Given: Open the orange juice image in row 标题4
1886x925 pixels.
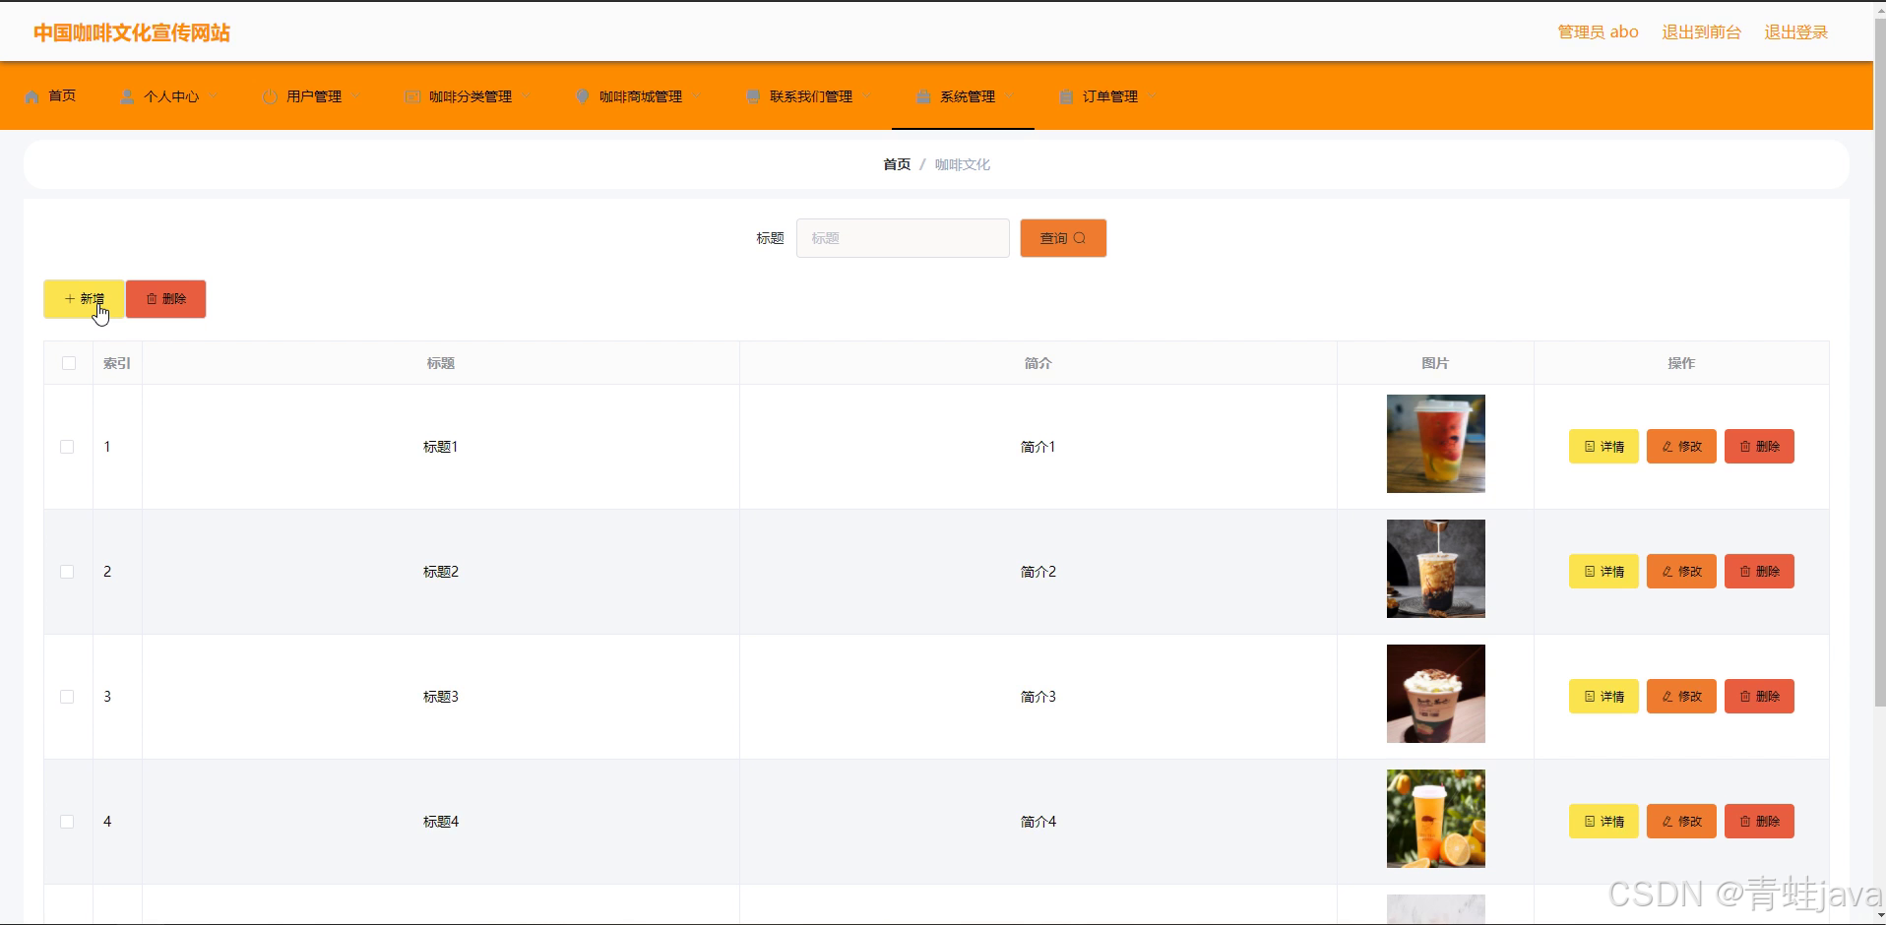Looking at the screenshot, I should pos(1435,819).
